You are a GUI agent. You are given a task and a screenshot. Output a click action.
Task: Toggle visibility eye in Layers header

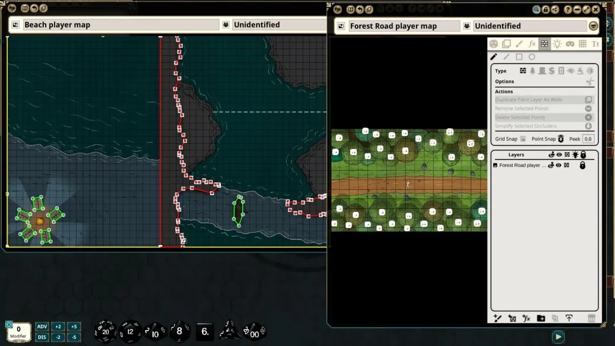[x=559, y=155]
